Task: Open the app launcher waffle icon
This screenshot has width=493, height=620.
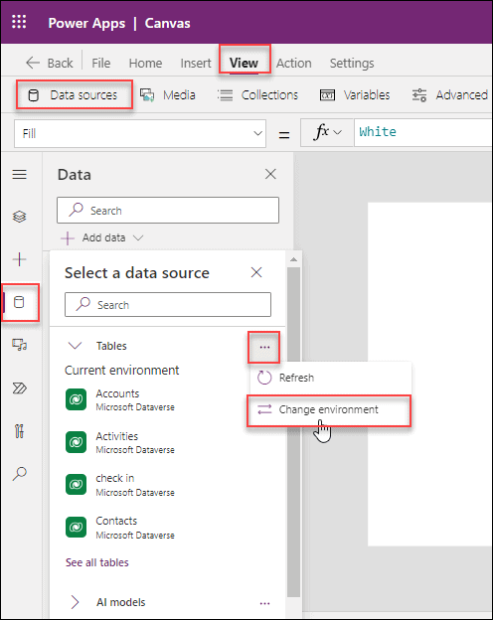Action: (19, 22)
